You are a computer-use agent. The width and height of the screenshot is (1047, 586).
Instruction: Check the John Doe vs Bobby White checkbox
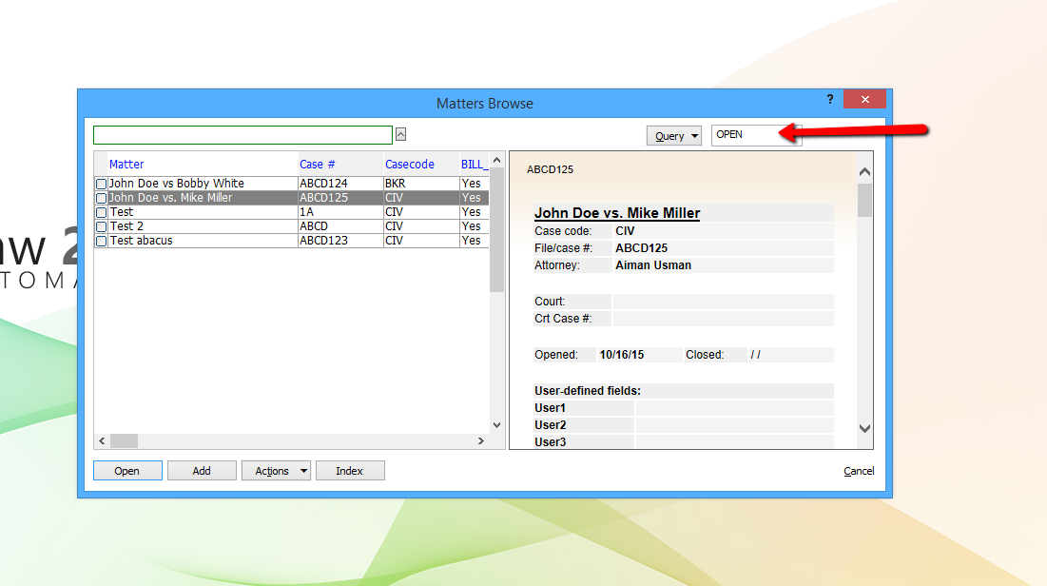point(101,183)
